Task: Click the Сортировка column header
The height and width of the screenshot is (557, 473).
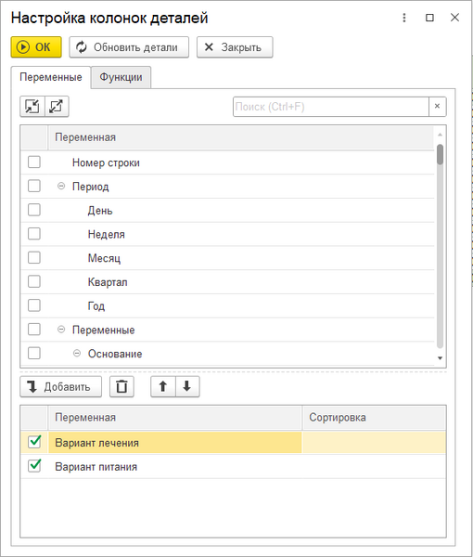Action: (x=374, y=418)
